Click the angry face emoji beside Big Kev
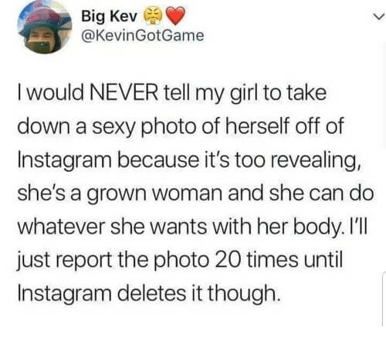Image resolution: width=386 pixels, height=340 pixels. (151, 16)
